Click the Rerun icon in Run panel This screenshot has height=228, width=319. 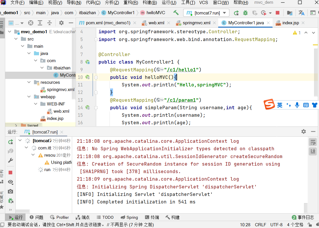pyautogui.click(x=11, y=142)
